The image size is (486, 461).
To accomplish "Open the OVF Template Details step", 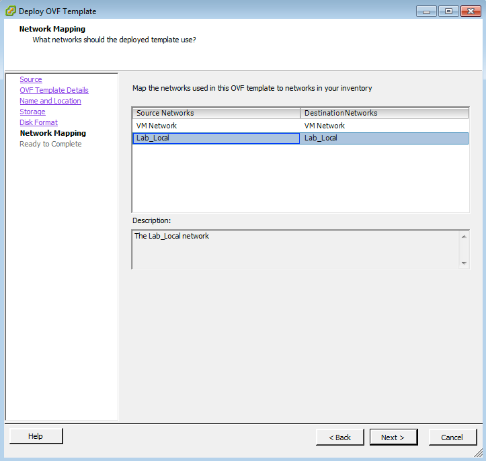I will [54, 90].
